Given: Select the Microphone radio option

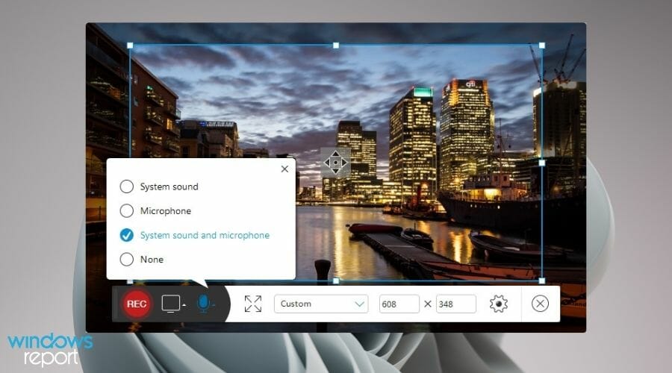Looking at the screenshot, I should 126,210.
